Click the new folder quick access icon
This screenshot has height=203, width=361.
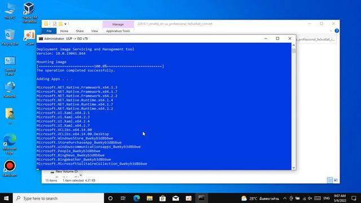(x=60, y=24)
